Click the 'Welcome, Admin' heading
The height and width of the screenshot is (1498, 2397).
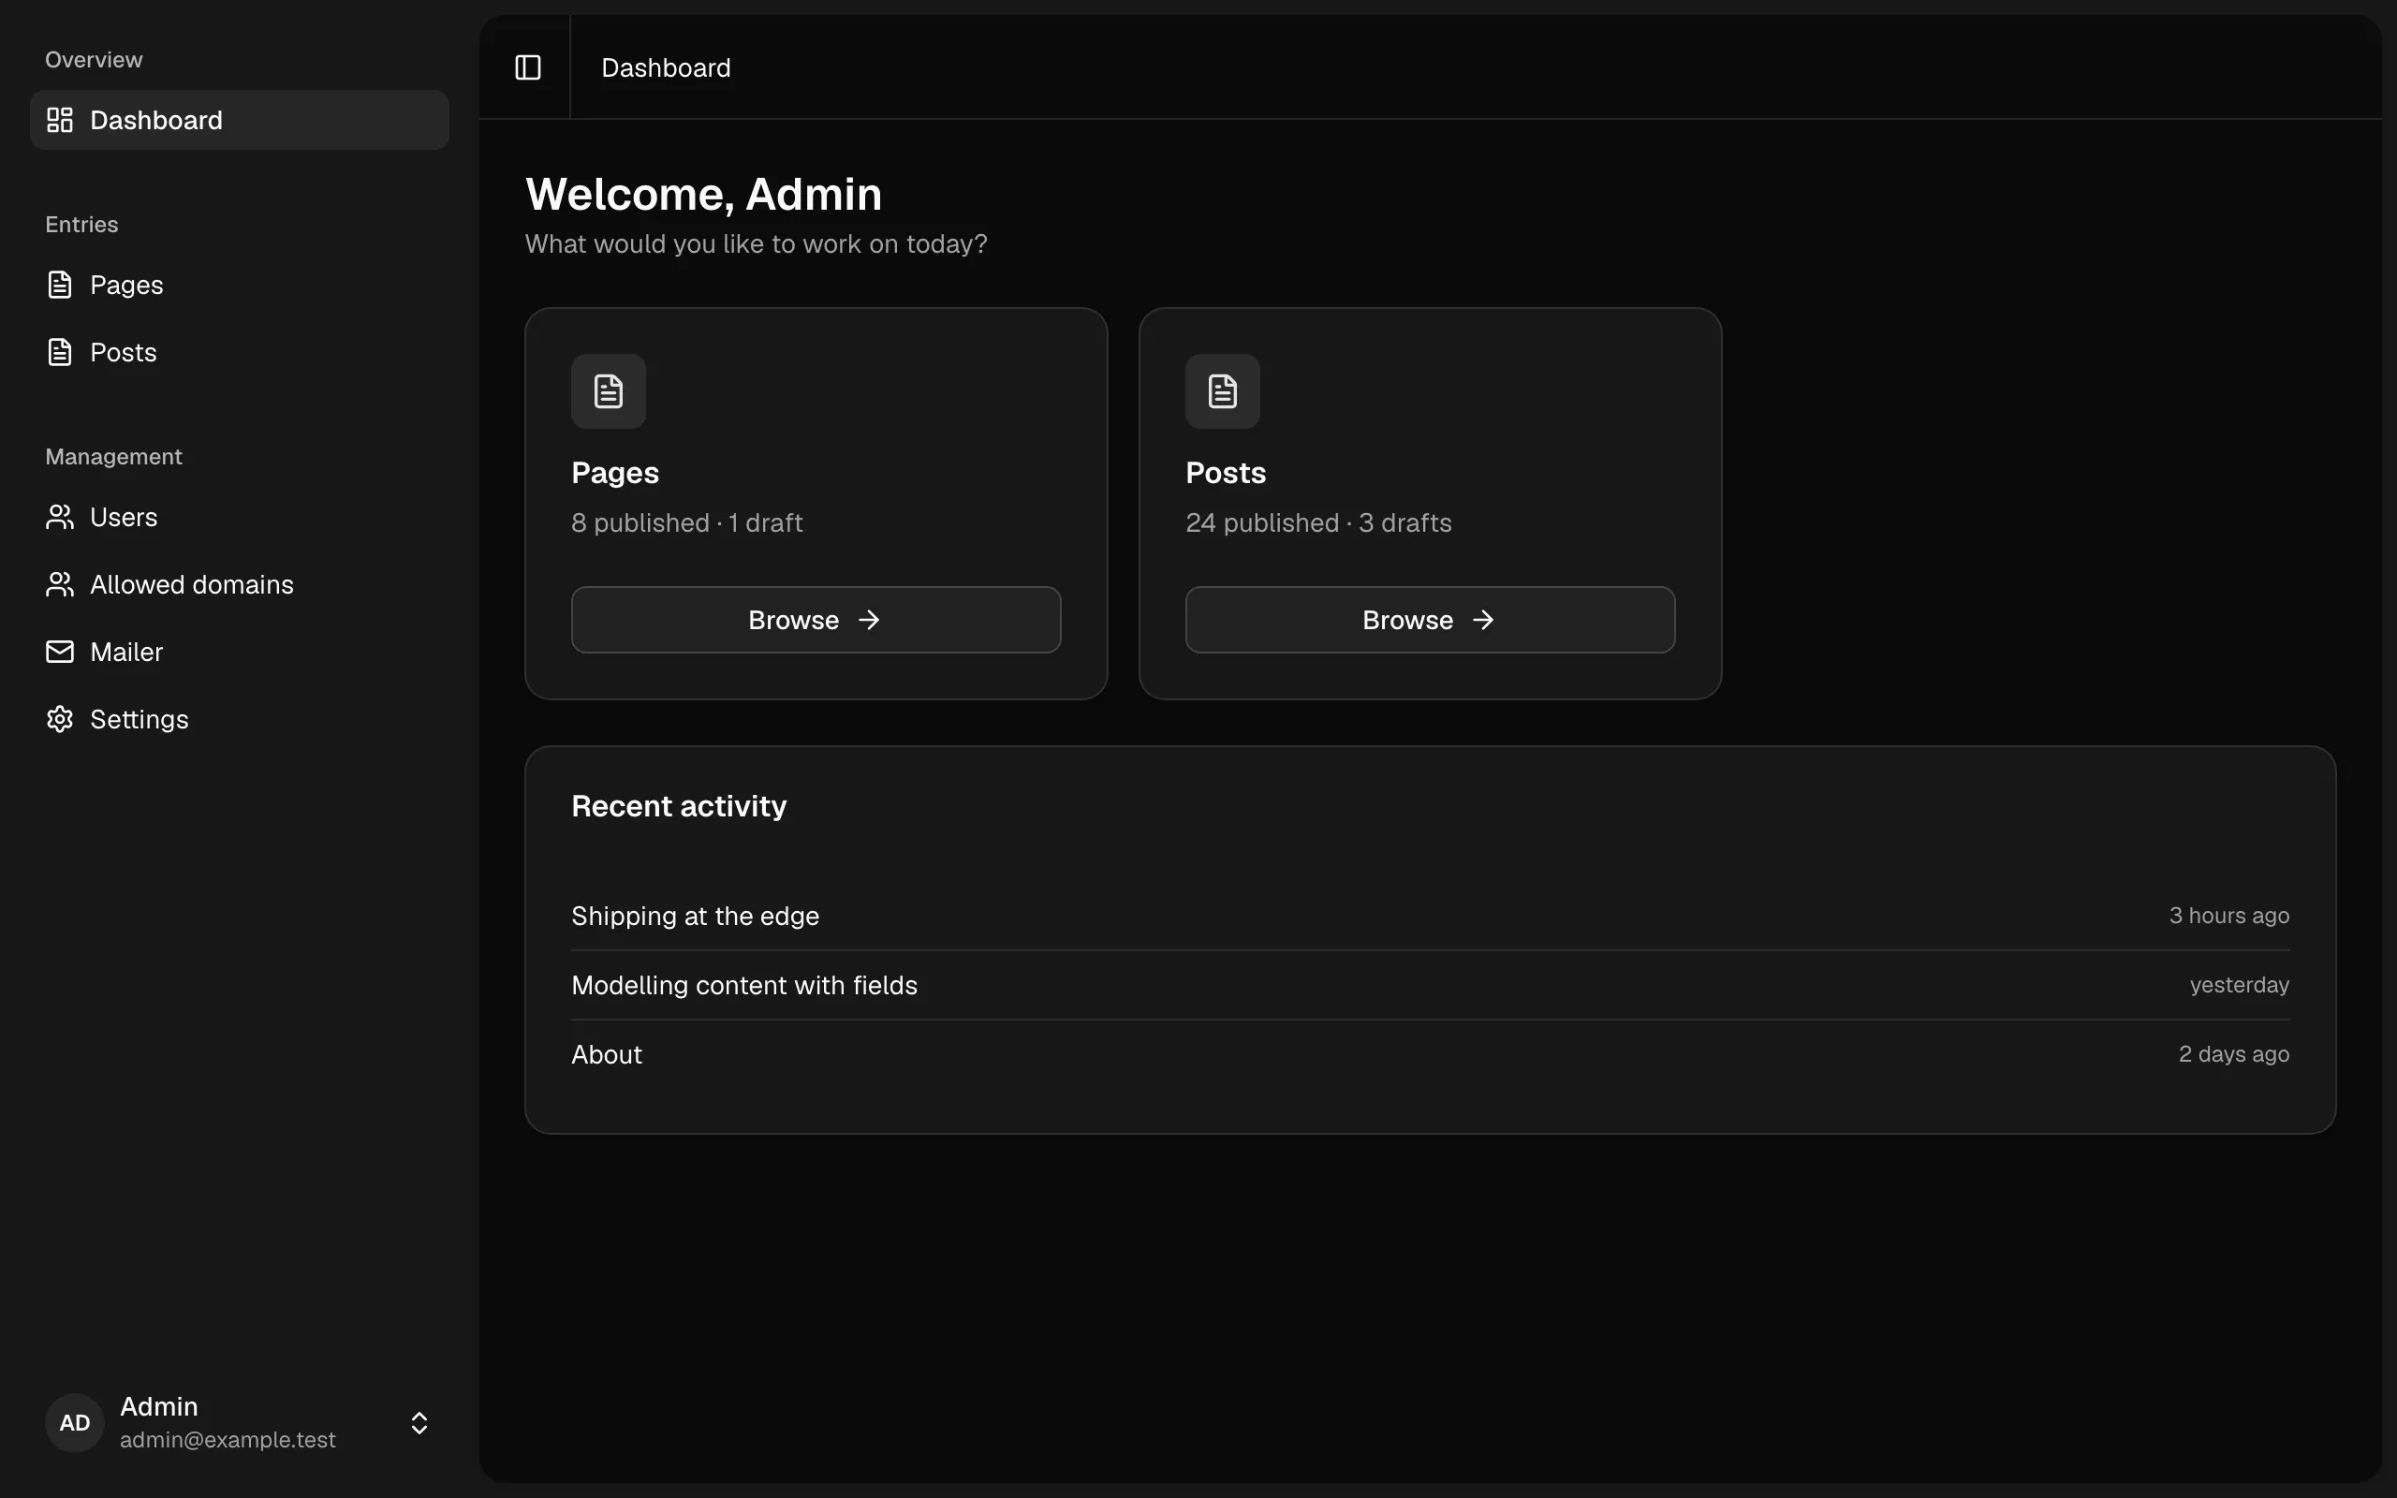click(x=703, y=194)
